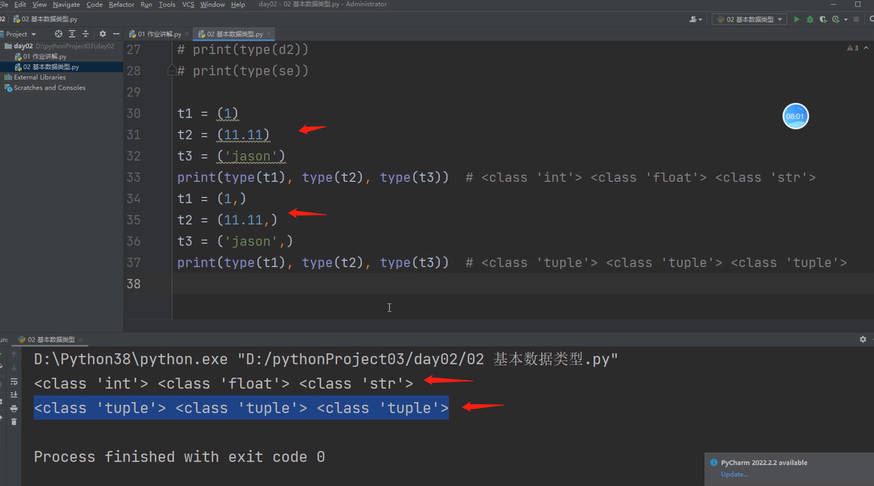Run with coverage shield icon

pyautogui.click(x=823, y=19)
